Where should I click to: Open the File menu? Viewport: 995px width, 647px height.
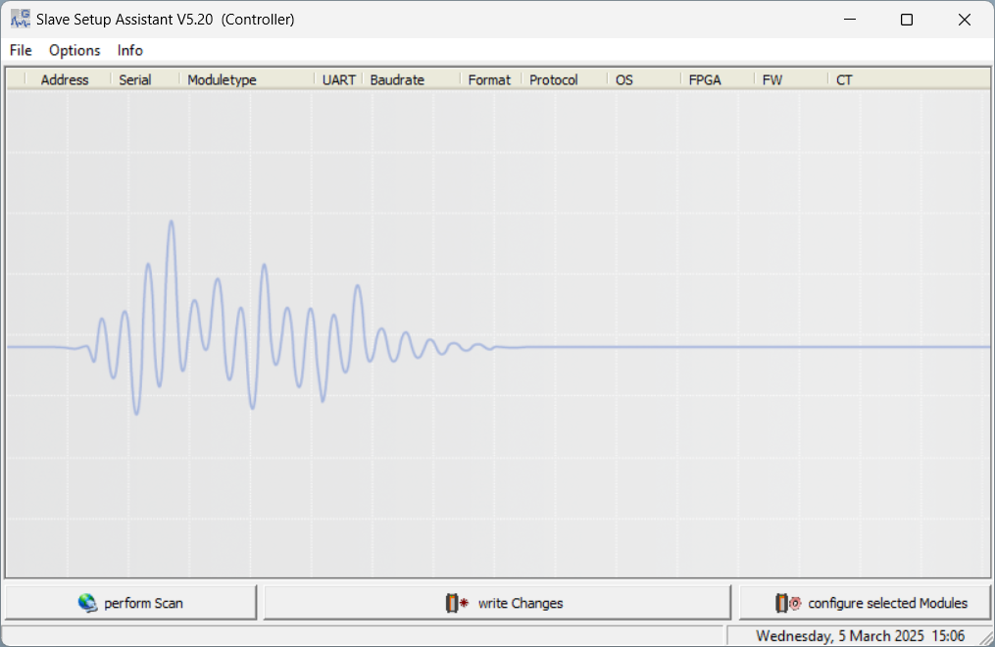[x=20, y=50]
